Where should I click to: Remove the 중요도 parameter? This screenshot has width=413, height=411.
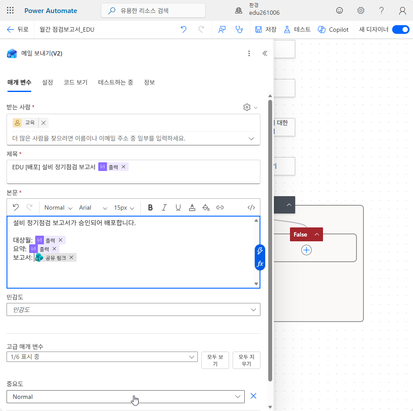click(253, 396)
